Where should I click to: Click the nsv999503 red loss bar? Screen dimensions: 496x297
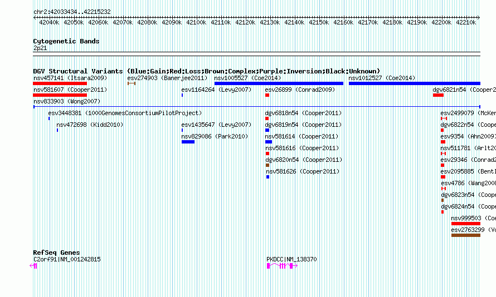point(466,224)
